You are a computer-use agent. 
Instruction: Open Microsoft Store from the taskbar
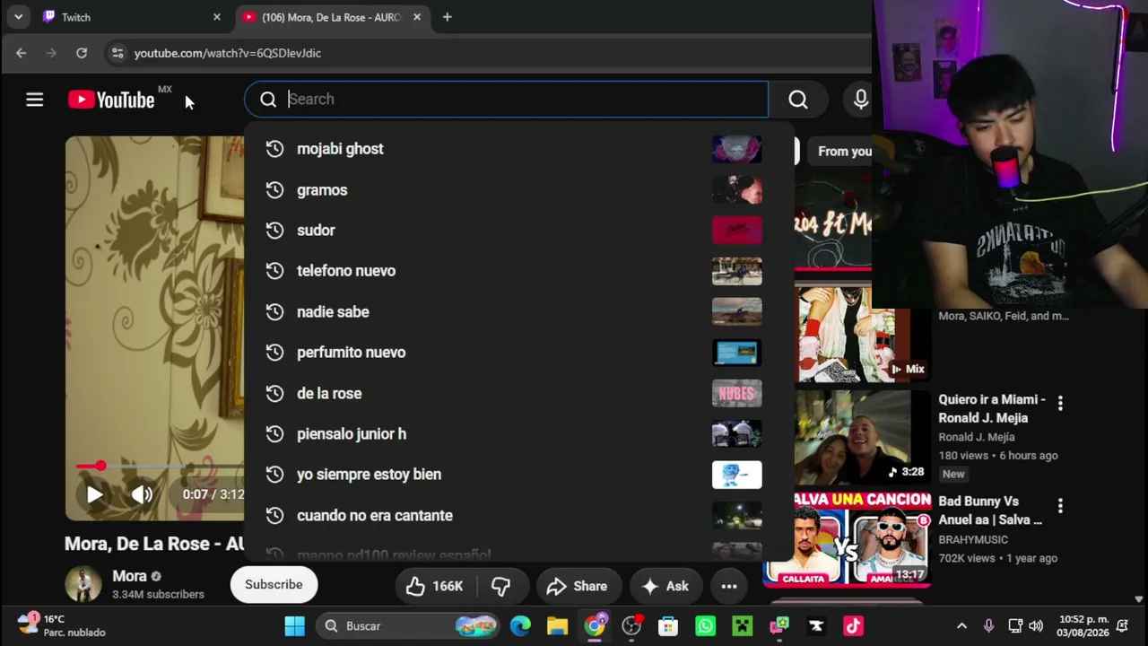click(668, 626)
